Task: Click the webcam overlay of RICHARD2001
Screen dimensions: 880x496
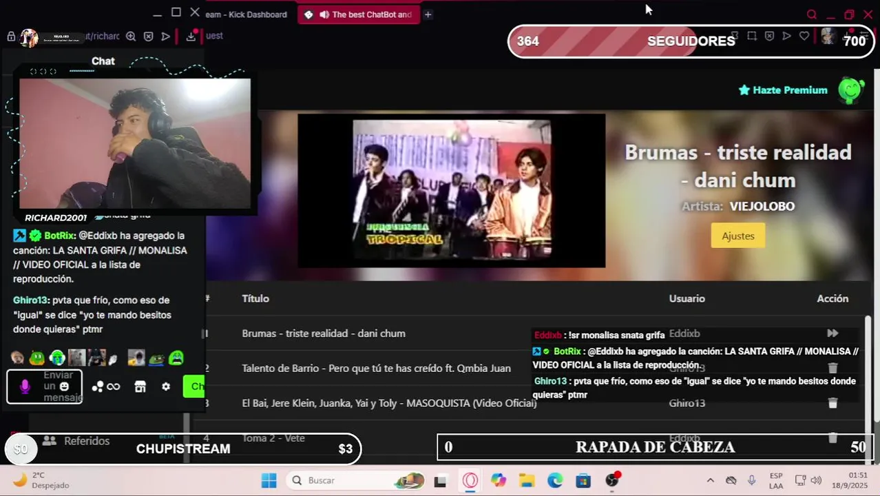Action: click(135, 143)
